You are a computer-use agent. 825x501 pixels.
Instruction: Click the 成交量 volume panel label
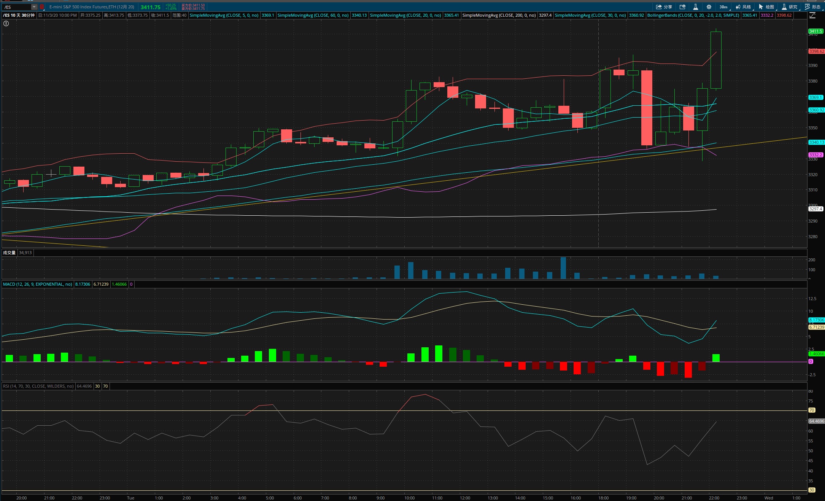[x=9, y=253]
